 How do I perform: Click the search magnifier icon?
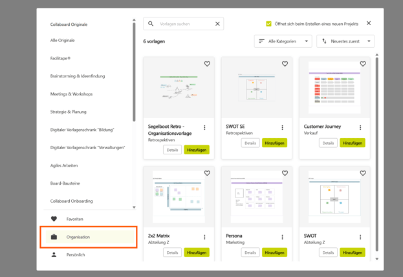tap(151, 24)
